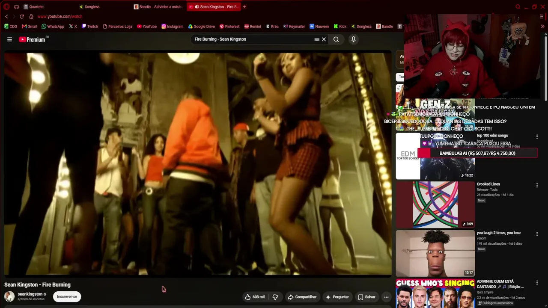
Task: Switch to the Bandle tab
Action: click(158, 7)
